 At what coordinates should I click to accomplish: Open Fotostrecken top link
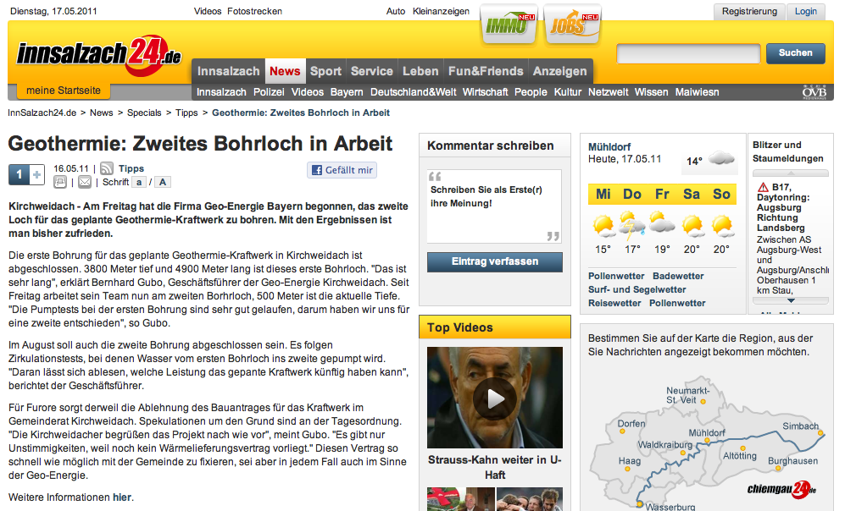[x=254, y=11]
